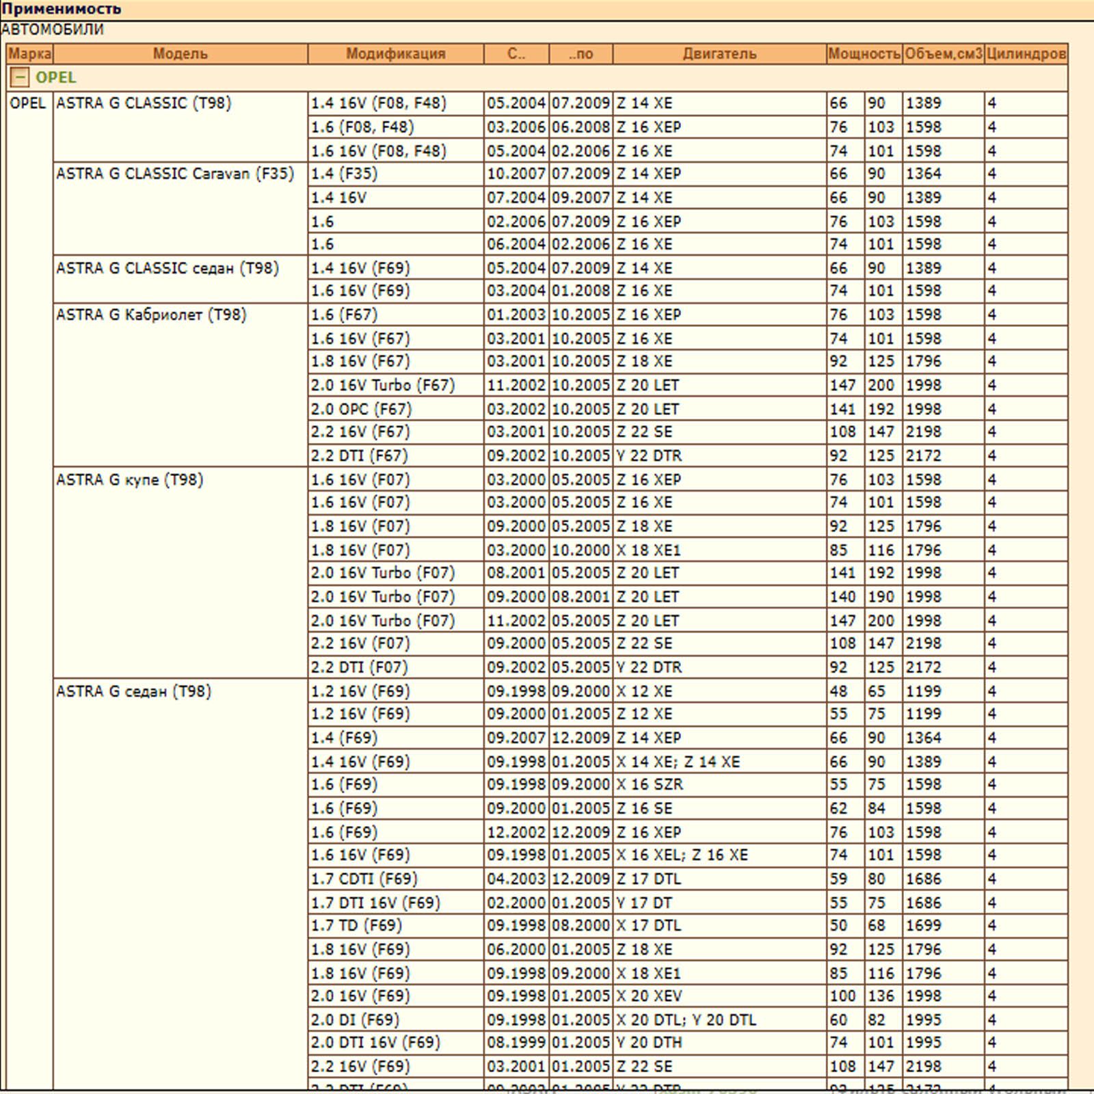The height and width of the screenshot is (1094, 1094).
Task: Select the 'С..' start date column header
Action: pyautogui.click(x=516, y=53)
